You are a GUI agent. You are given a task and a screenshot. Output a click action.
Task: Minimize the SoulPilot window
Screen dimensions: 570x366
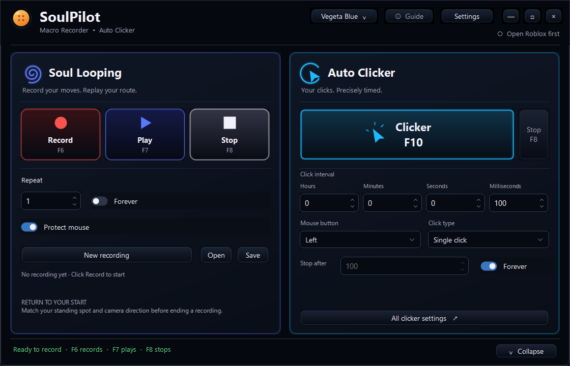(x=511, y=16)
